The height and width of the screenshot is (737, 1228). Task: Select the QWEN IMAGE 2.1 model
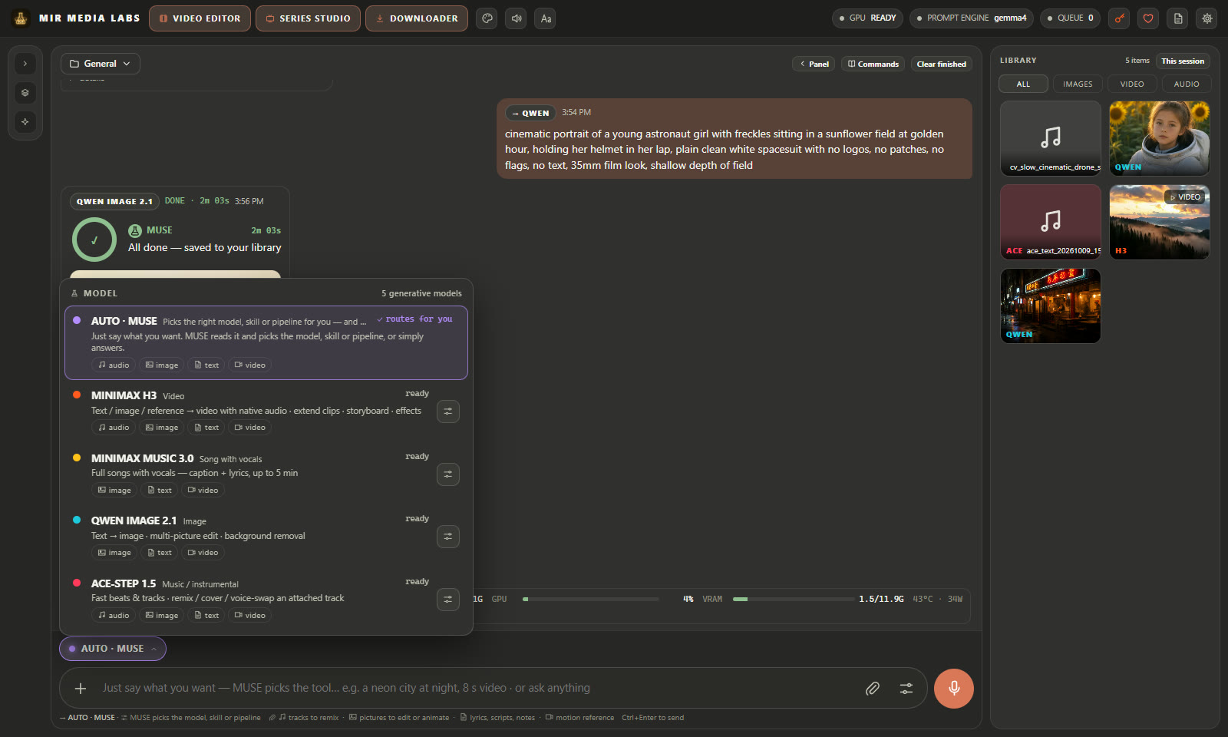266,537
